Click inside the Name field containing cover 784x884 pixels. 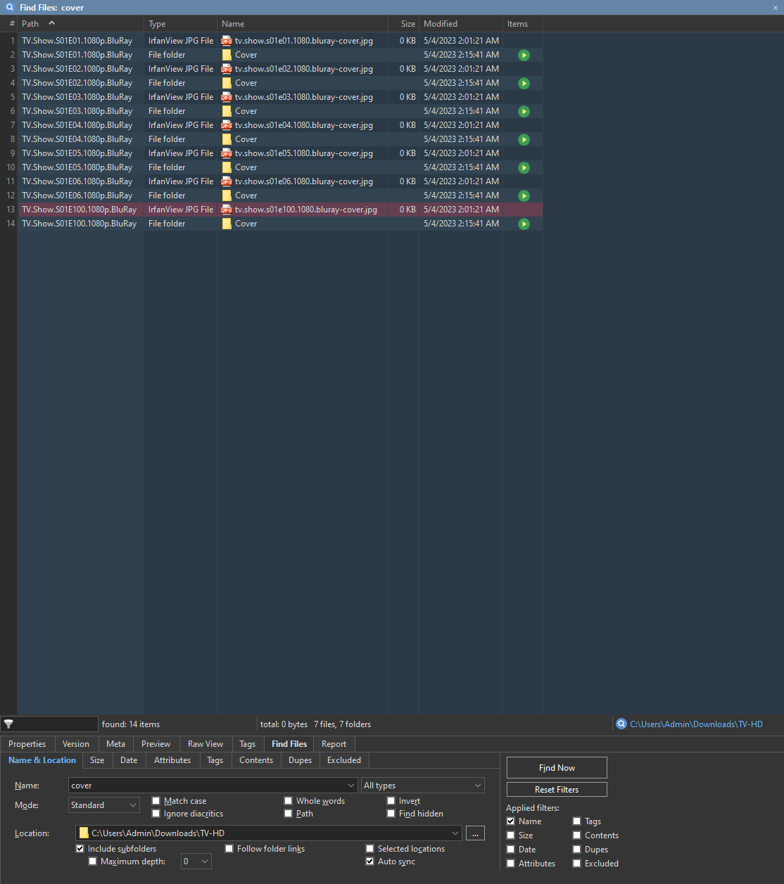(x=211, y=785)
